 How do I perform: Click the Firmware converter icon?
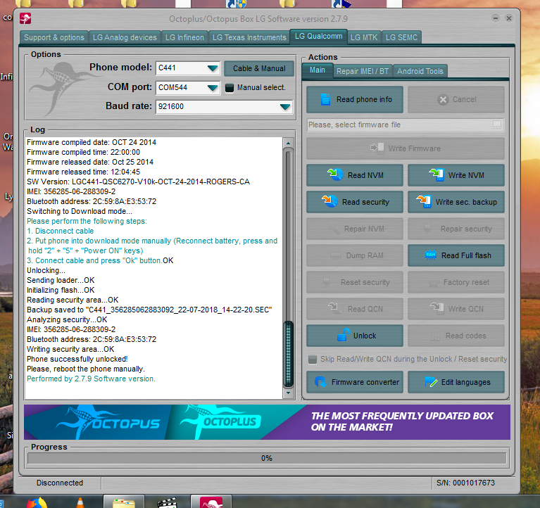[320, 381]
